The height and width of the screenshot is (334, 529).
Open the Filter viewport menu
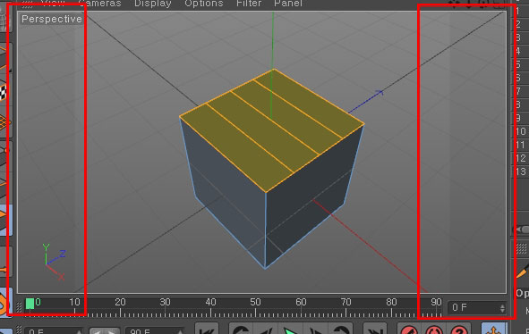coord(249,4)
